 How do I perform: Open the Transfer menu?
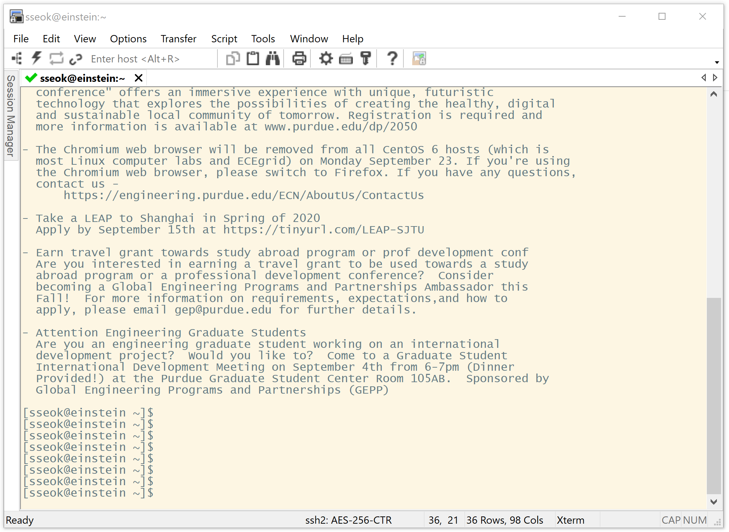[178, 38]
